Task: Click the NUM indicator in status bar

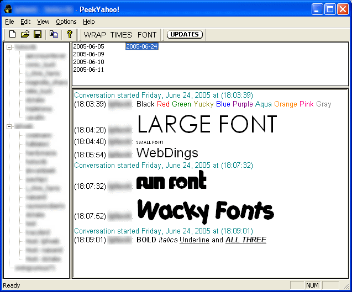Action: pyautogui.click(x=312, y=285)
